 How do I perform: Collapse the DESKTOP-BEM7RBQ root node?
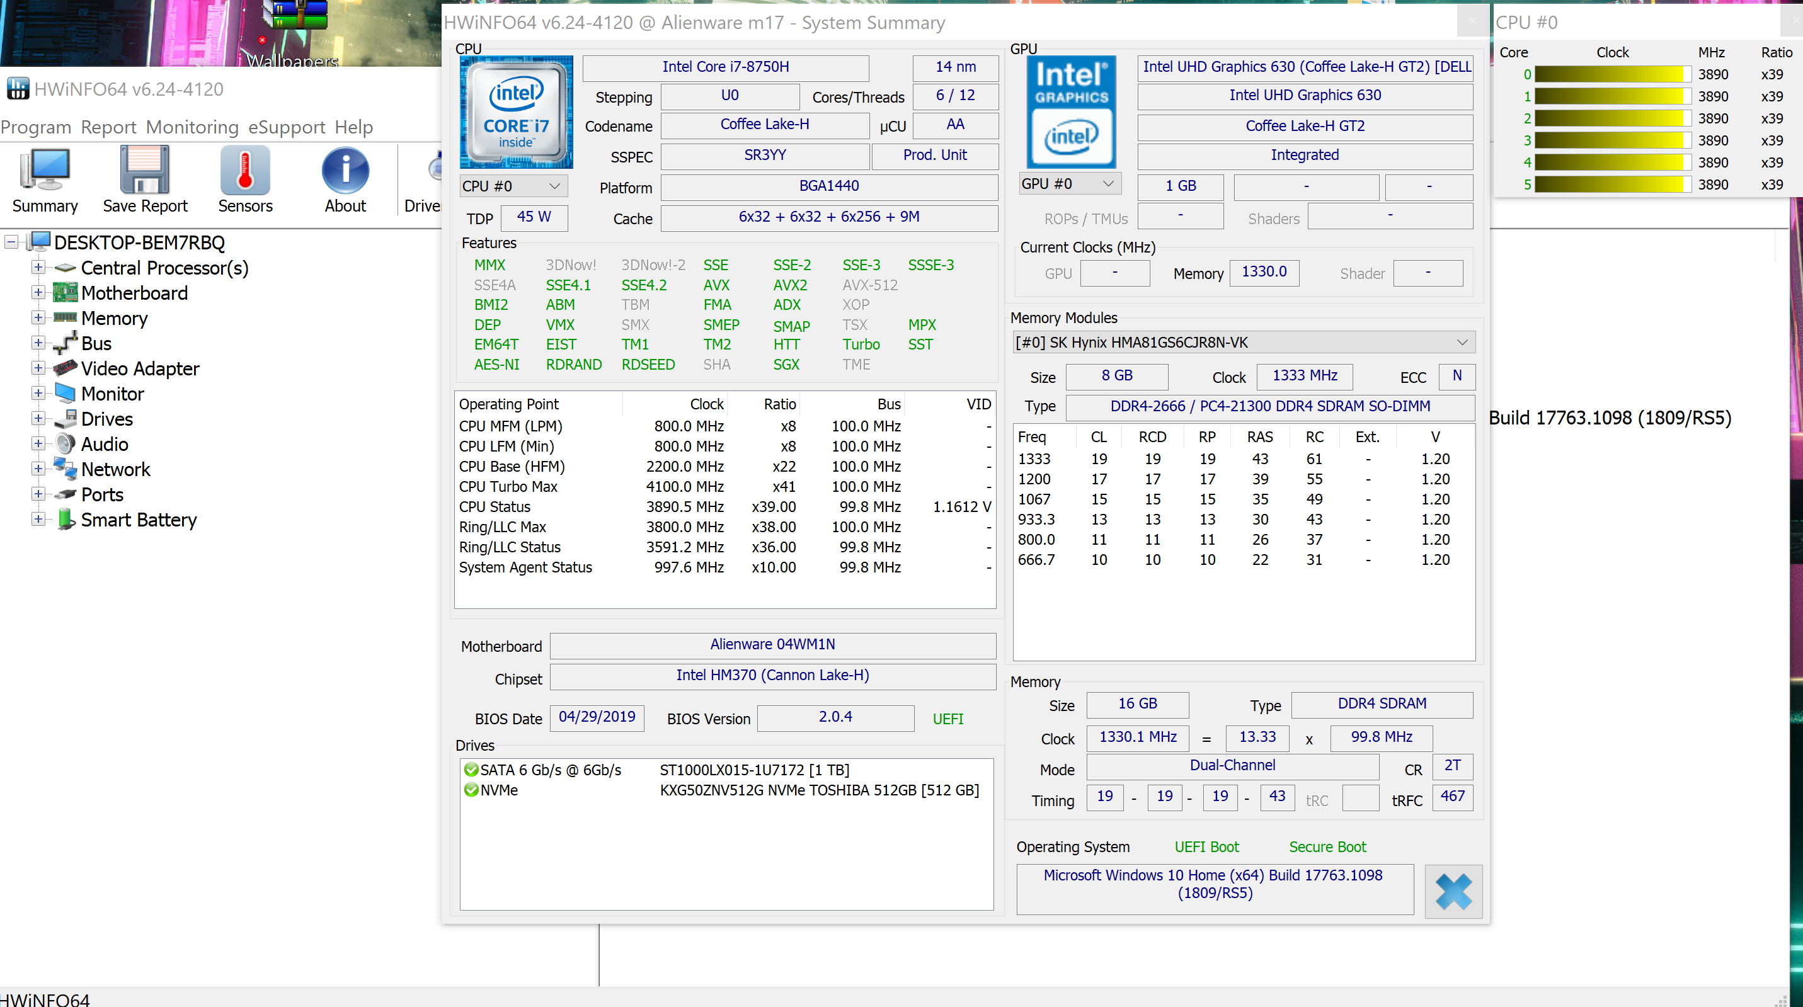click(11, 242)
